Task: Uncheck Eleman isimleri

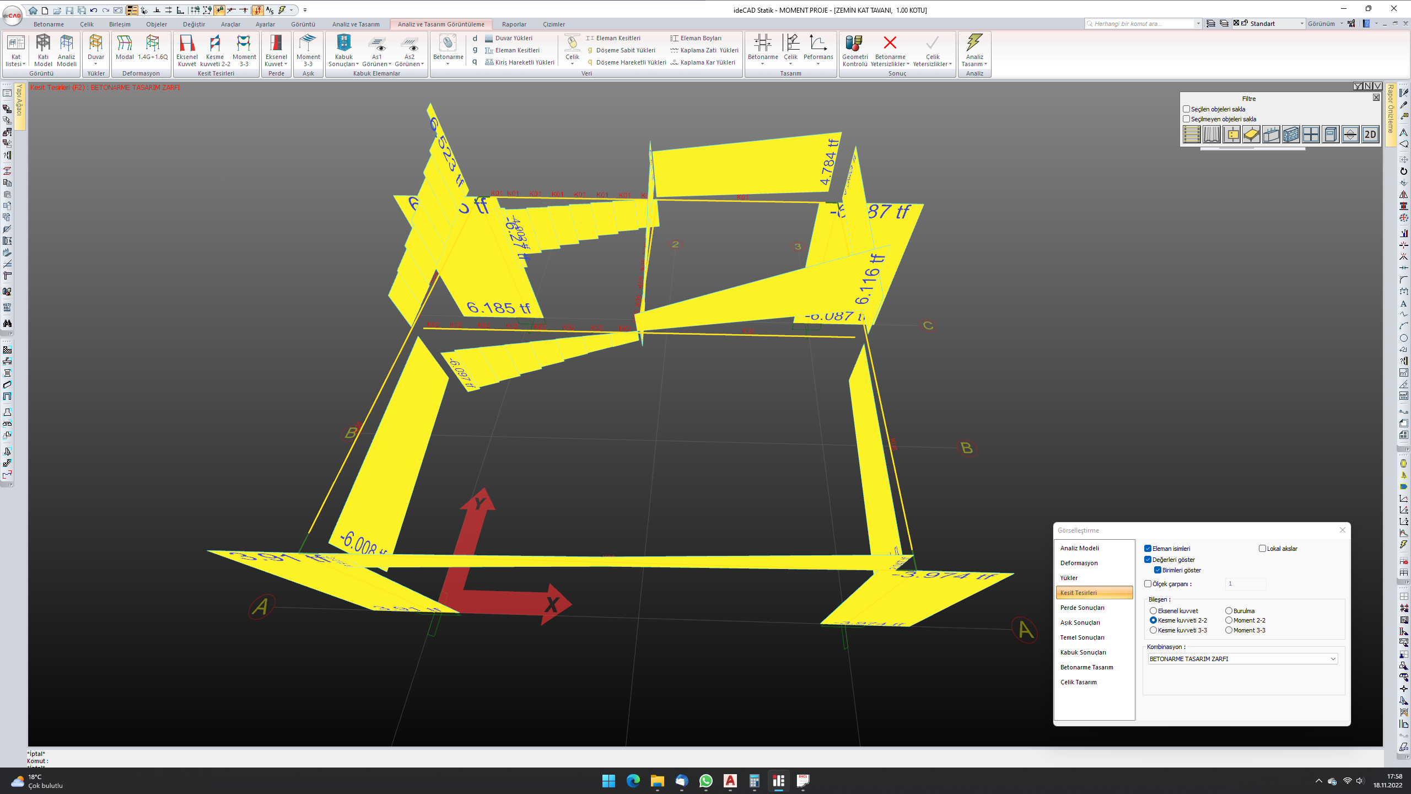Action: 1148,549
